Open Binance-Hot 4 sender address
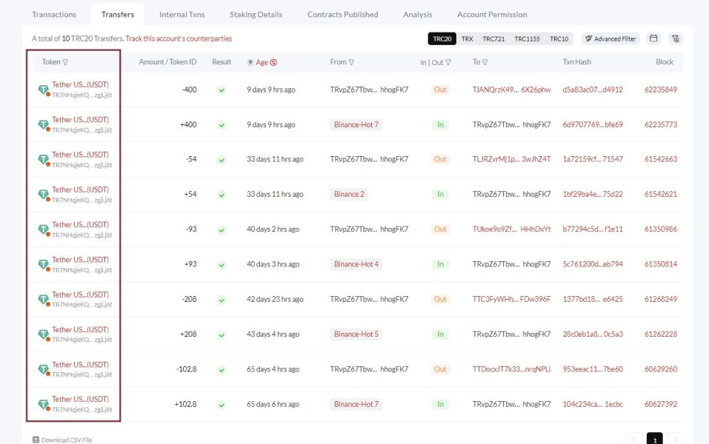709x444 pixels. coord(356,264)
